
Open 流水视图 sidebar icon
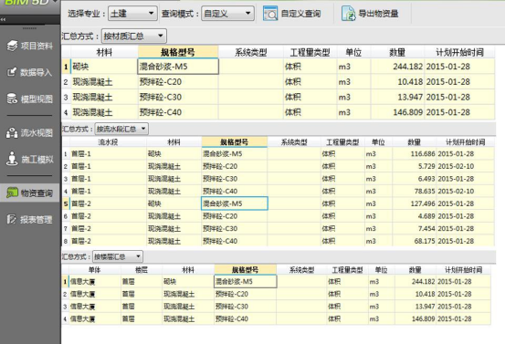12,132
